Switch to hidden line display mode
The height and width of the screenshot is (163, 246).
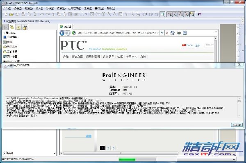coord(150,14)
